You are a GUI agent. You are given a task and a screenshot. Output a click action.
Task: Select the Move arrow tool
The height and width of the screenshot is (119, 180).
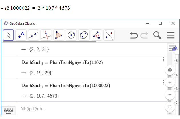point(9,35)
